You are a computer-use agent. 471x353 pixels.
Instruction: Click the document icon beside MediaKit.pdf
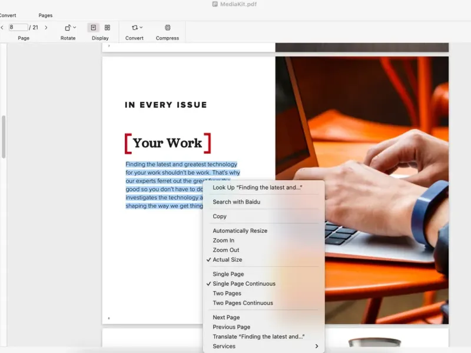(x=215, y=4)
